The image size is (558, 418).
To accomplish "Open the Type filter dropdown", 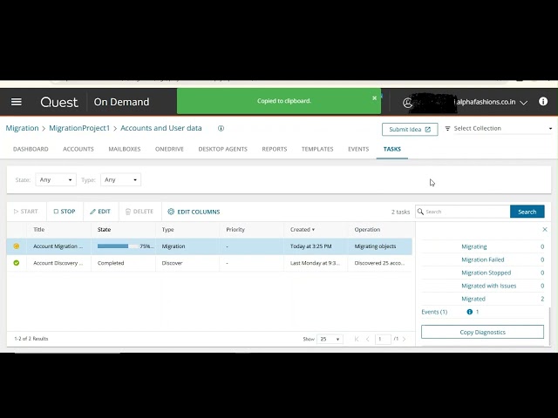I will 120,180.
